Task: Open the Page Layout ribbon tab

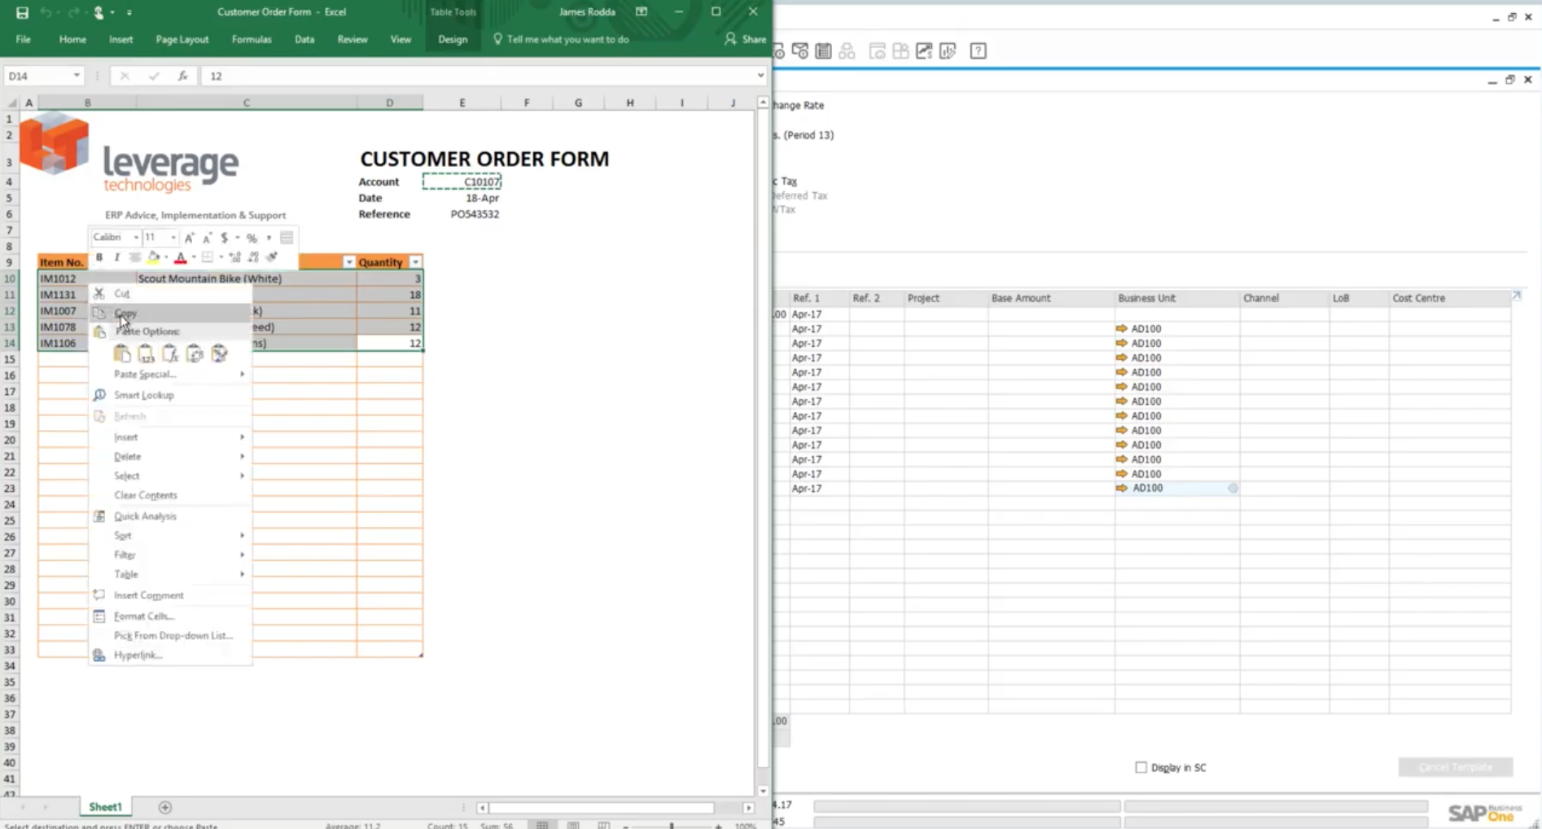Action: [182, 39]
